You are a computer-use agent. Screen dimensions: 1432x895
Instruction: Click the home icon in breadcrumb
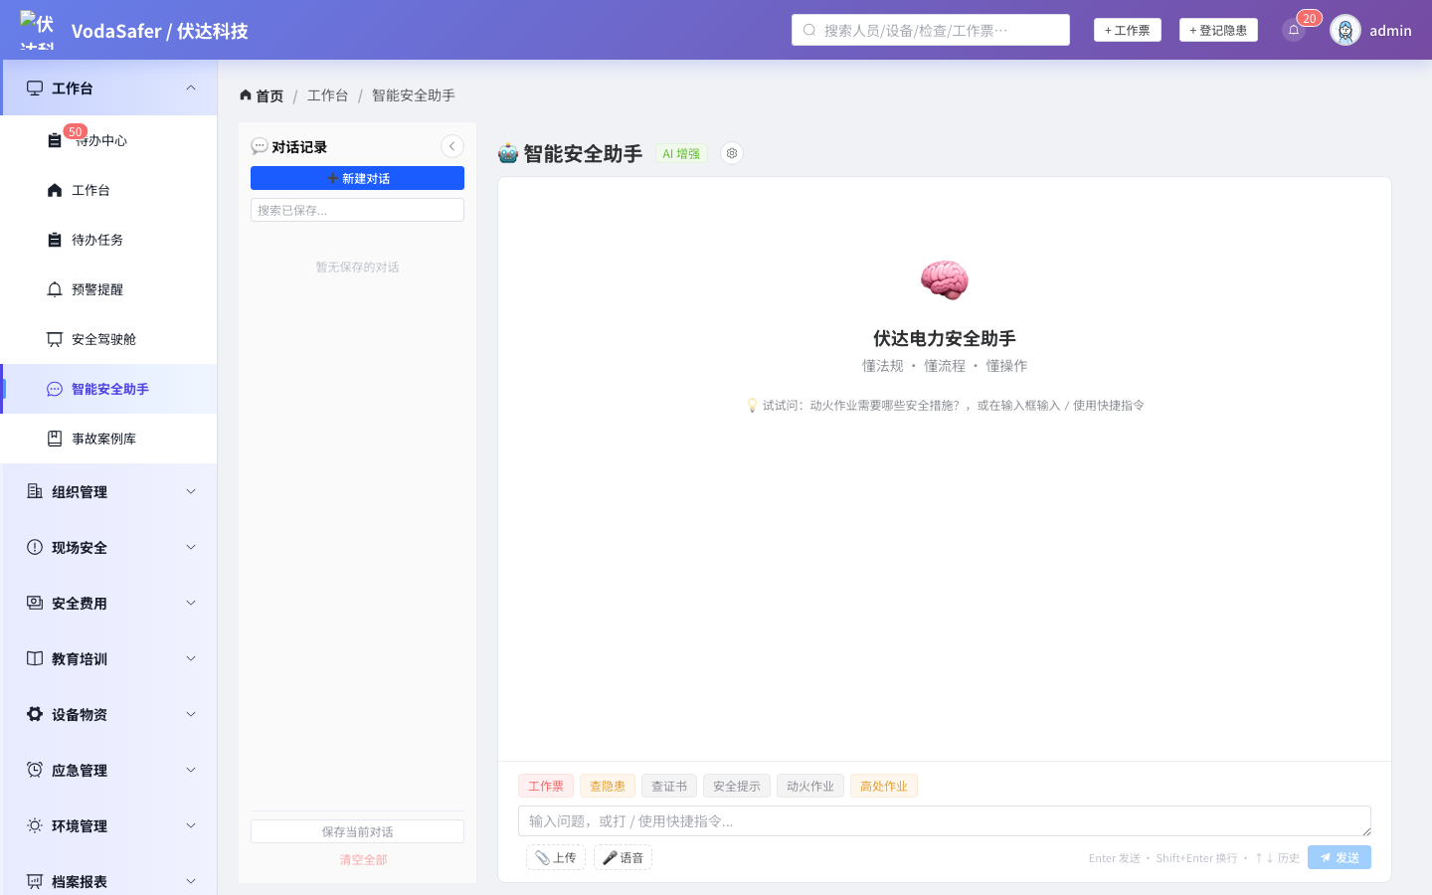tap(246, 95)
